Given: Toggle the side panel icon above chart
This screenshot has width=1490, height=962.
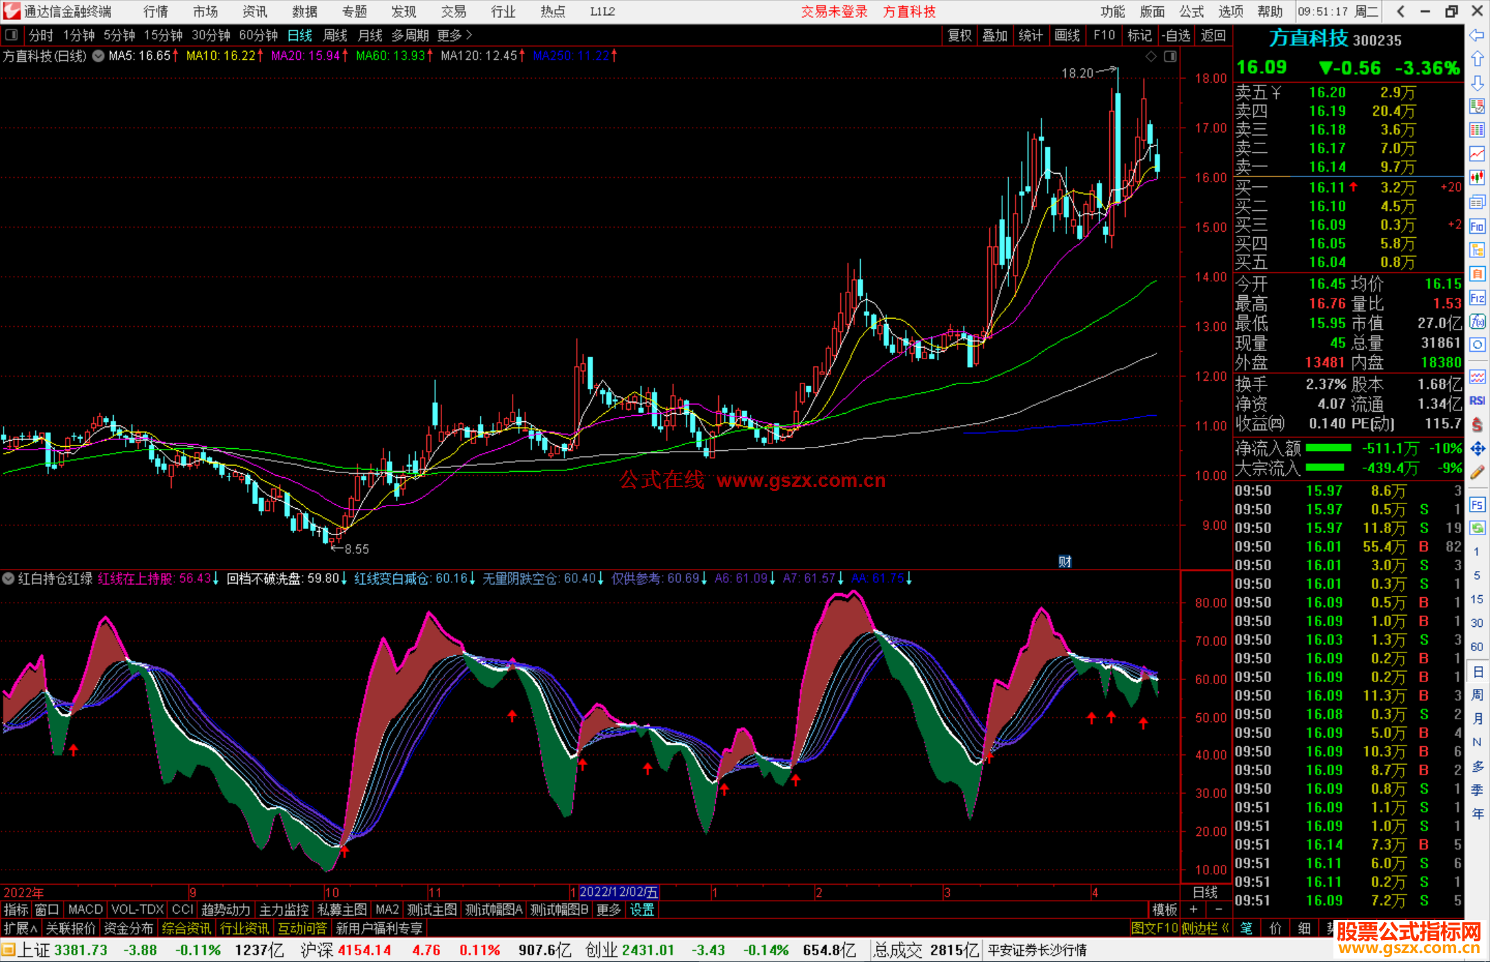Looking at the screenshot, I should click(1171, 57).
